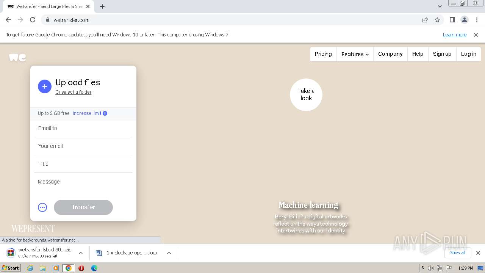Launch media player from taskbar
Screen dimensions: 485x273
[56, 268]
